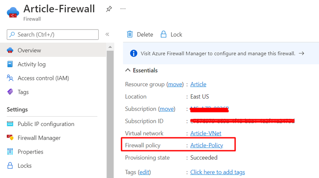Click the Location label
The height and width of the screenshot is (178, 319).
[x=136, y=97]
